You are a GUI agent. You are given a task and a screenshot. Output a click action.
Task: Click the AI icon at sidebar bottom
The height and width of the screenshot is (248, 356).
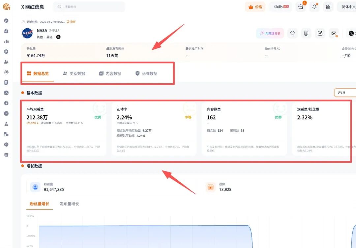6,155
